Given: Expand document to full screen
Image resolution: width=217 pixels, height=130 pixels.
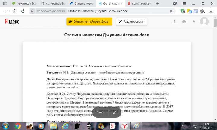Looking at the screenshot, I should 115,113.
